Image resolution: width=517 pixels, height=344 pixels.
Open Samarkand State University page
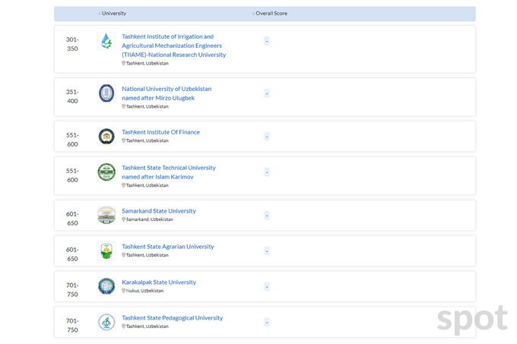point(158,211)
